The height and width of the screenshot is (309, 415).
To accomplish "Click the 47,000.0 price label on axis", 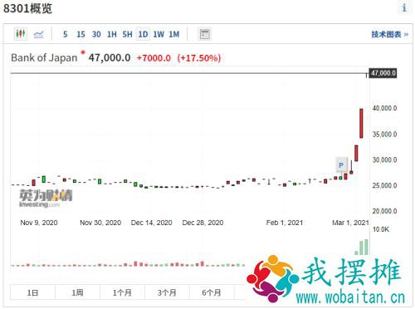I will [383, 73].
